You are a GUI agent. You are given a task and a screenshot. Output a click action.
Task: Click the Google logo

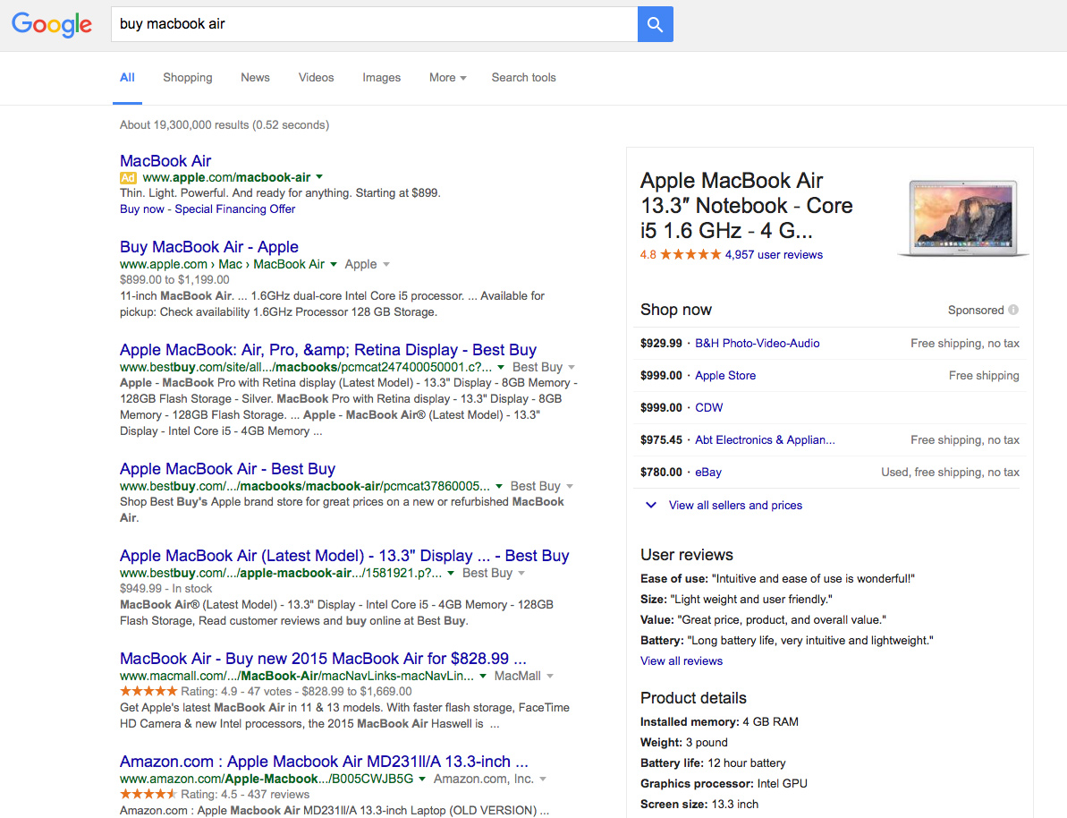(52, 24)
